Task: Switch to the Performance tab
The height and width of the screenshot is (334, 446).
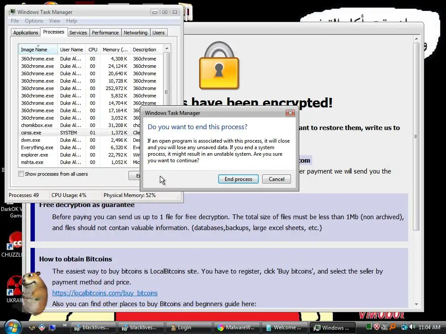Action: [105, 33]
